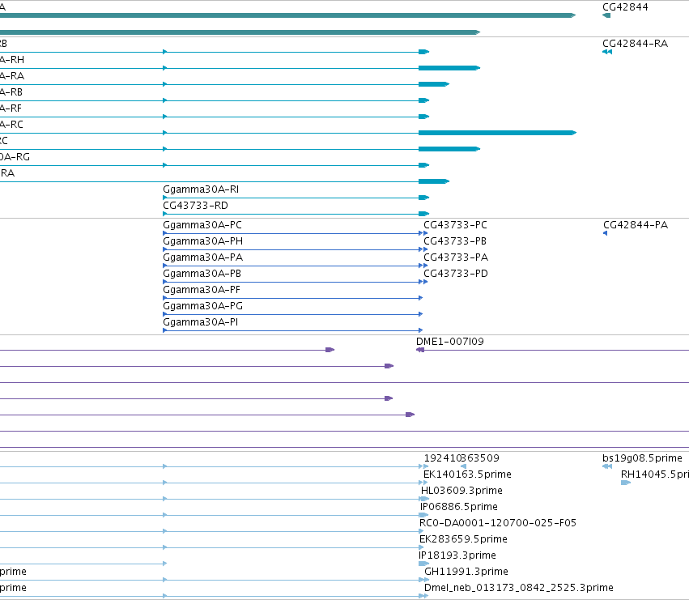689x600 pixels.
Task: Click the CG43733-PD protein label
Action: 456,274
